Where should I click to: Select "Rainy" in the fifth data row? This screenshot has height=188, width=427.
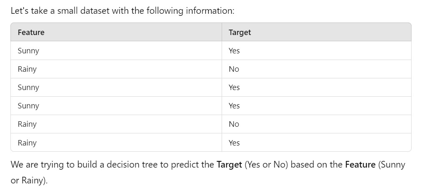(27, 124)
